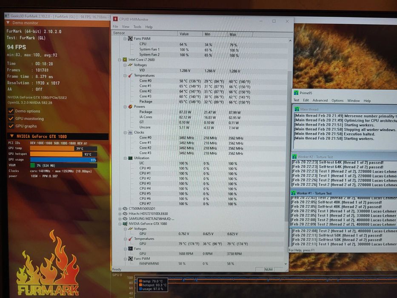Toggle the GPU monitoring checkbox in FurMark

click(x=11, y=119)
